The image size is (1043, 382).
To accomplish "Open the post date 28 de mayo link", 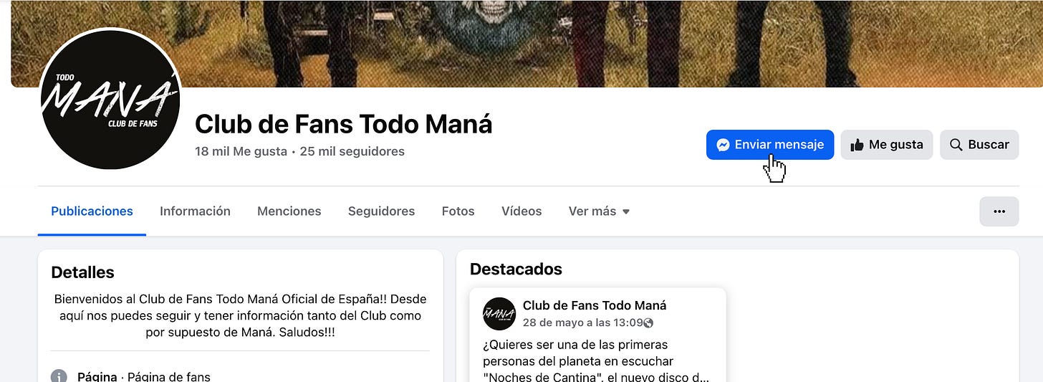I will click(x=582, y=323).
